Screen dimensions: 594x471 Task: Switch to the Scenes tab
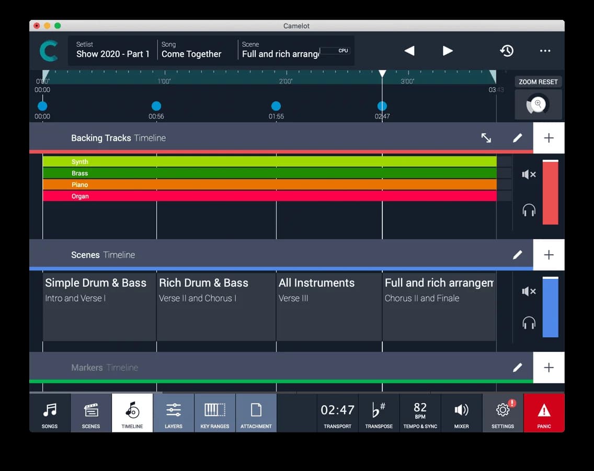coord(90,413)
